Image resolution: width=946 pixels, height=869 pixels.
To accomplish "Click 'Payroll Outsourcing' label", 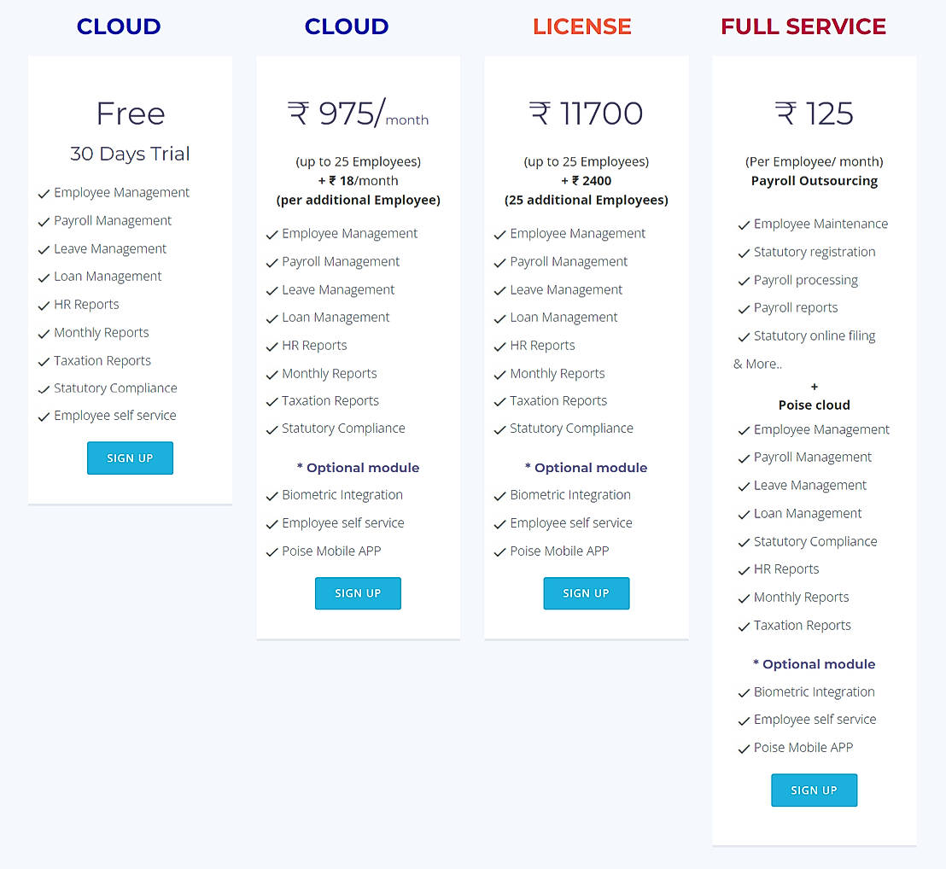I will point(815,181).
